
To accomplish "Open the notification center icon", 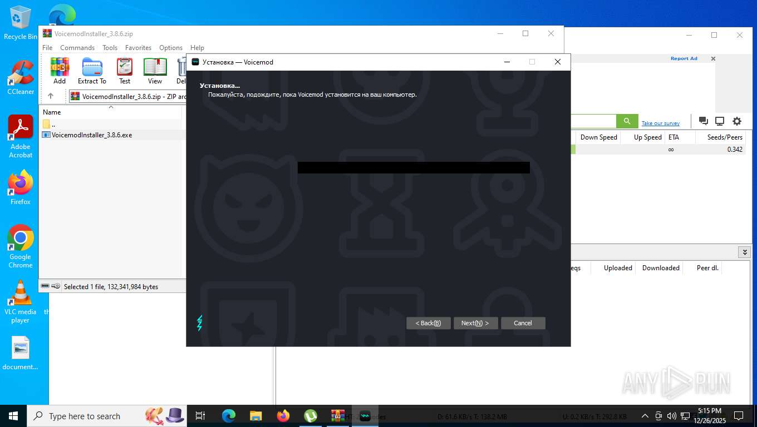I will pos(739,416).
